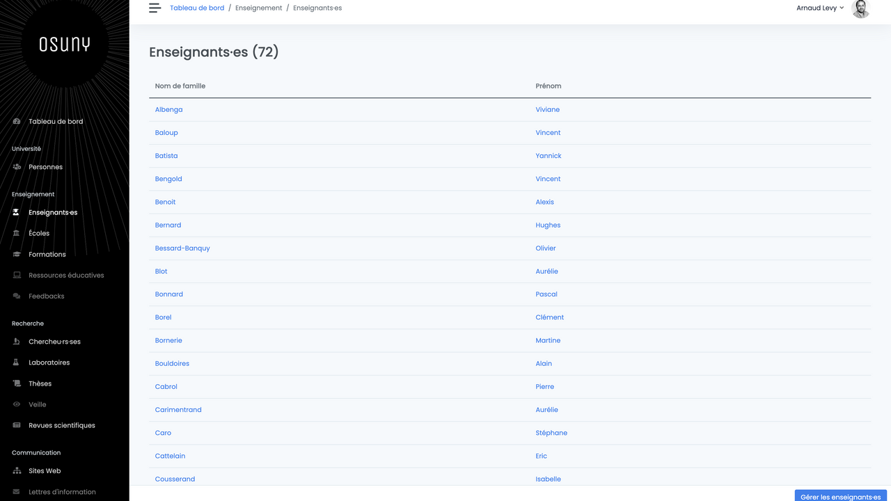Viewport: 891px width, 501px height.
Task: Open Tableau de bord dashboard icon in sidebar
Action: (x=17, y=122)
